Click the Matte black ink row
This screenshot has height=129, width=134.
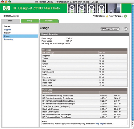click(x=84, y=83)
